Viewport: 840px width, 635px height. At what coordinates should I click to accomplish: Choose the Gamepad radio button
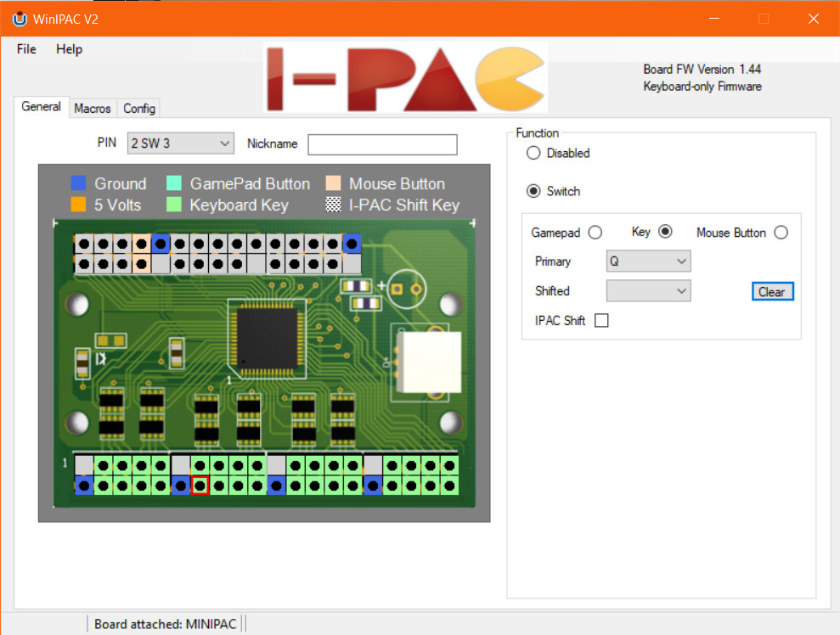point(595,233)
